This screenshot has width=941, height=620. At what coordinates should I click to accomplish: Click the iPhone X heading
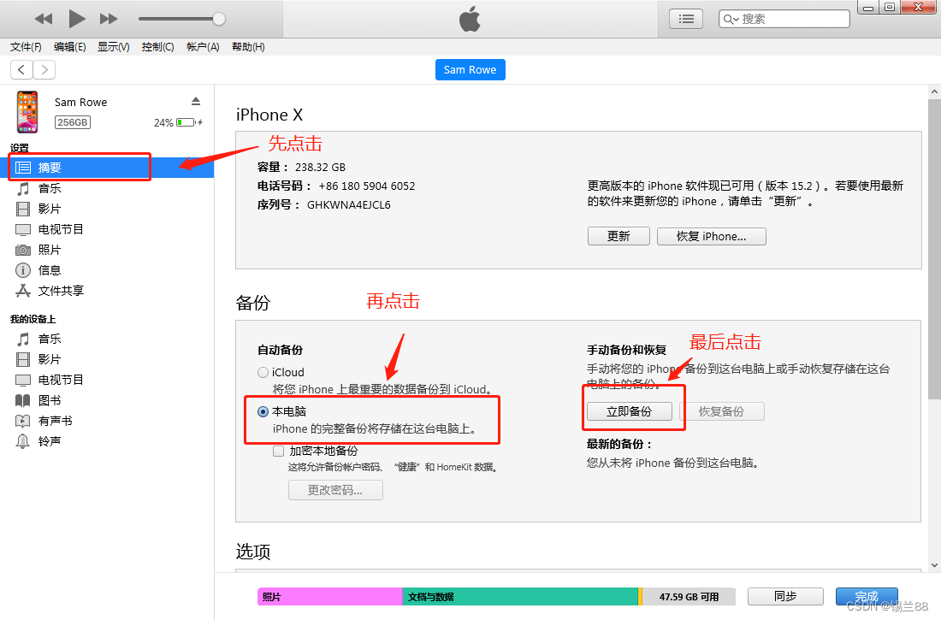pyautogui.click(x=269, y=115)
